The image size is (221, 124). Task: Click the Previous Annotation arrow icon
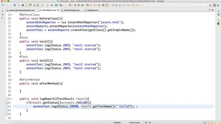coord(128,5)
